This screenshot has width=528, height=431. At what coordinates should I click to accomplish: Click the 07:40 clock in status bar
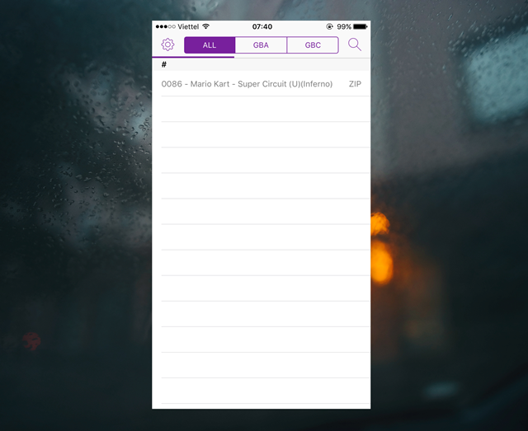coord(262,26)
